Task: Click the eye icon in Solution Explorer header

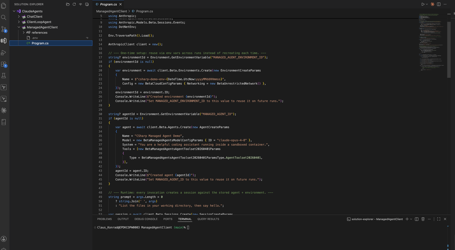Action: tap(80, 4)
